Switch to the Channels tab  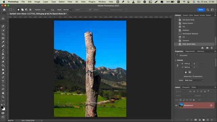[186, 87]
